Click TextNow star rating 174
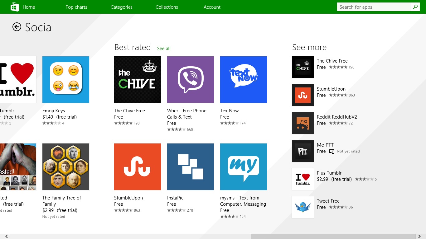 (233, 123)
